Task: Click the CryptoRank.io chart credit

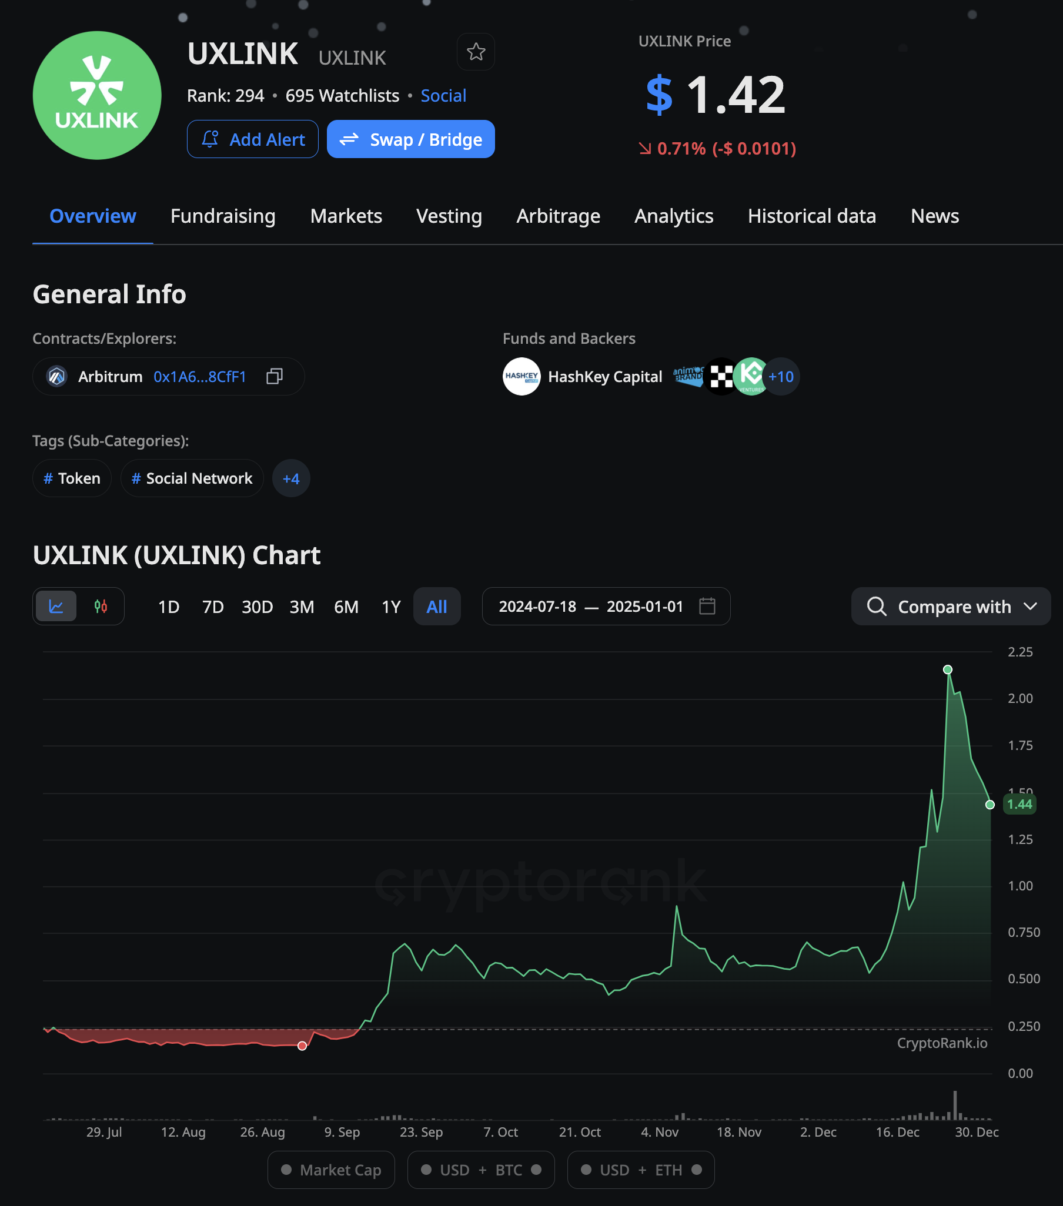Action: (942, 1043)
